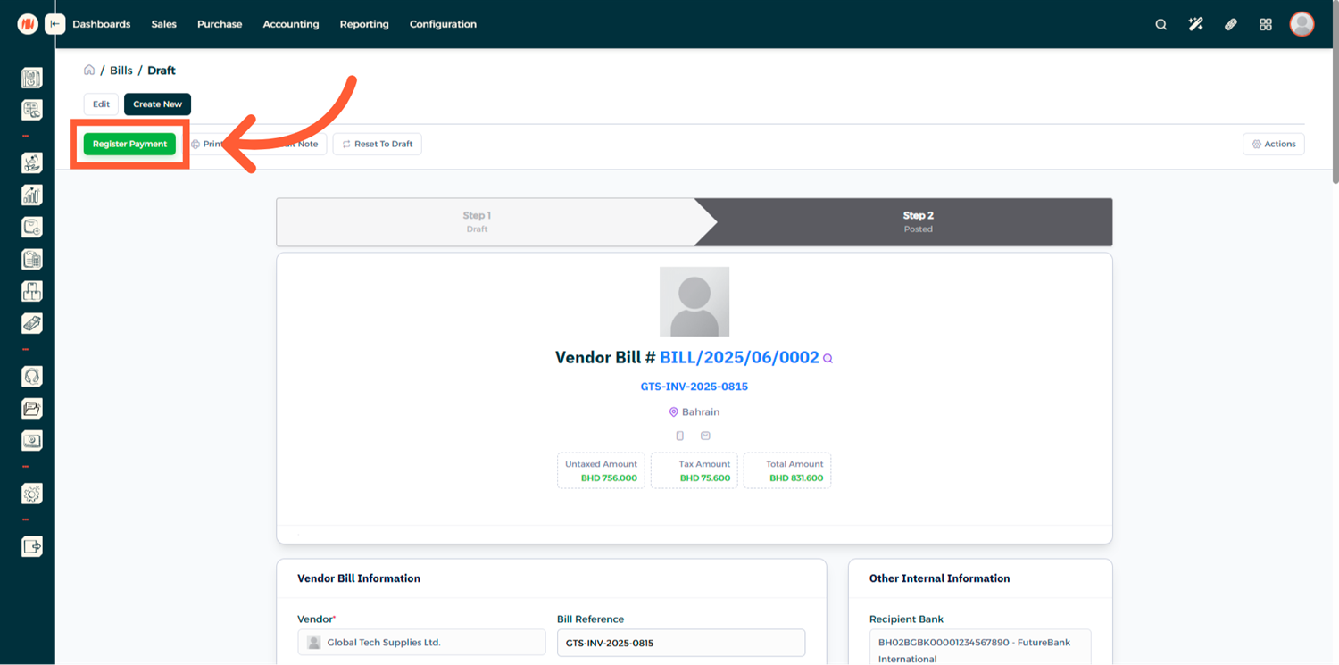Click the Bills breadcrumb link

[121, 71]
